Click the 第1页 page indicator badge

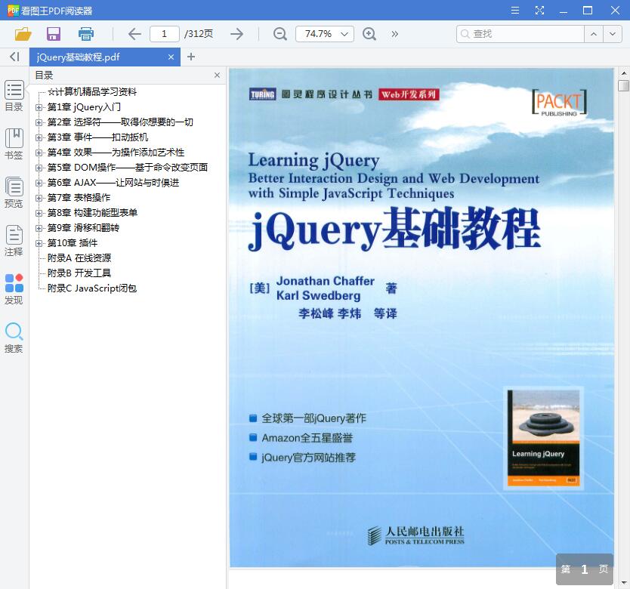point(585,569)
